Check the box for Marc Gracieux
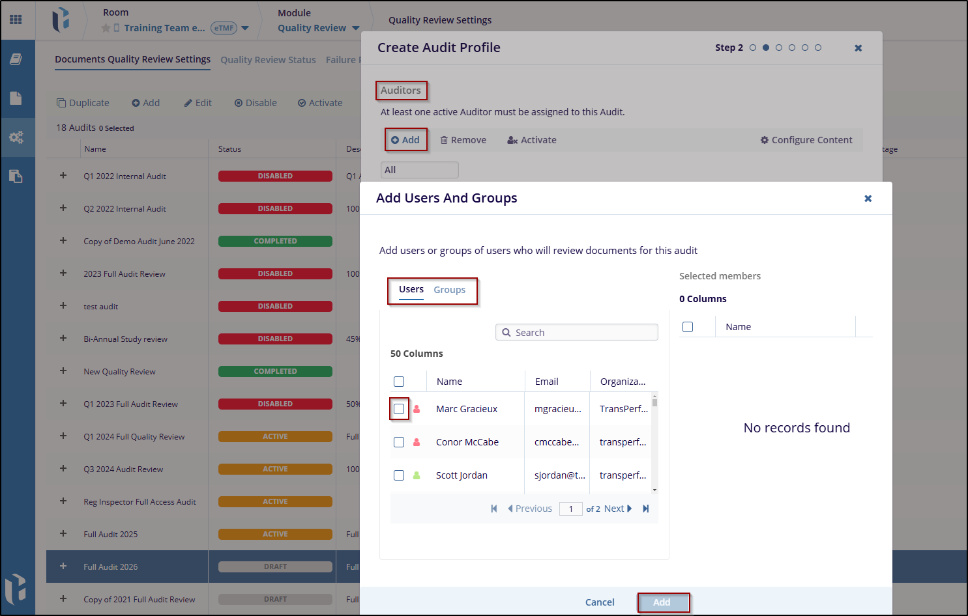 pyautogui.click(x=399, y=409)
